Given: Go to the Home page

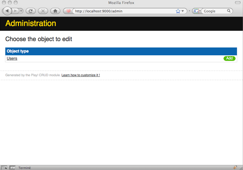Looking at the screenshot, I should [55, 11].
